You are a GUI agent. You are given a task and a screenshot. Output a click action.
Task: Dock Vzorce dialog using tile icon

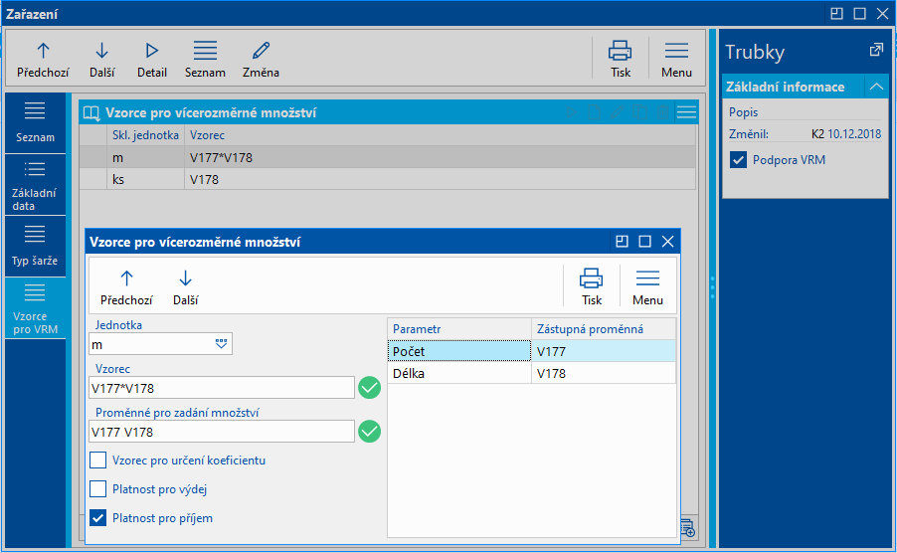click(x=622, y=242)
